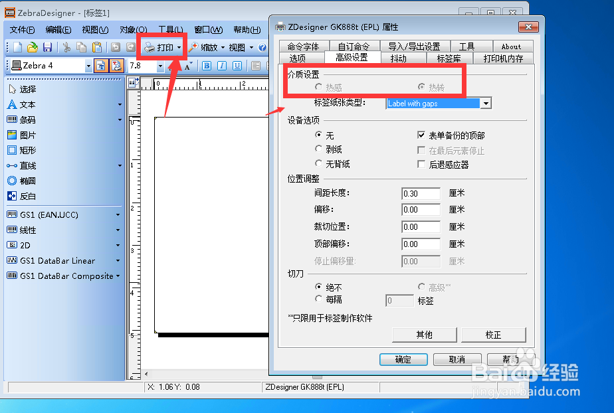
Task: Click the 裁切位置 input field
Action: [x=421, y=227]
